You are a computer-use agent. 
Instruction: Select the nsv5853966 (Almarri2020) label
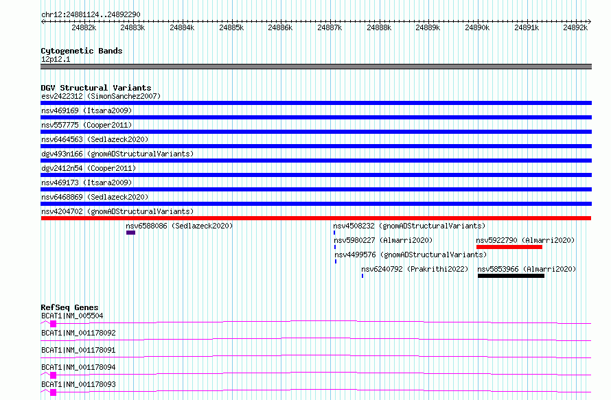527,269
